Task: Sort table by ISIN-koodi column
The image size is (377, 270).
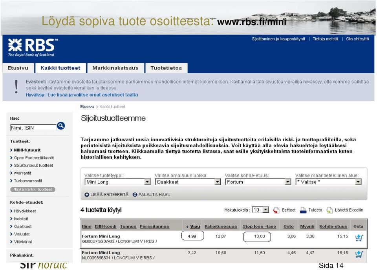Action: click(106, 226)
